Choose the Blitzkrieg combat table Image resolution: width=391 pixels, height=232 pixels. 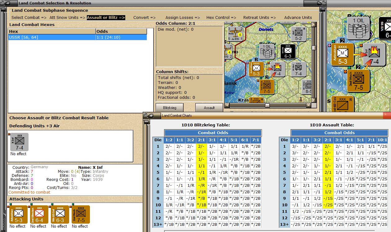coord(169,108)
